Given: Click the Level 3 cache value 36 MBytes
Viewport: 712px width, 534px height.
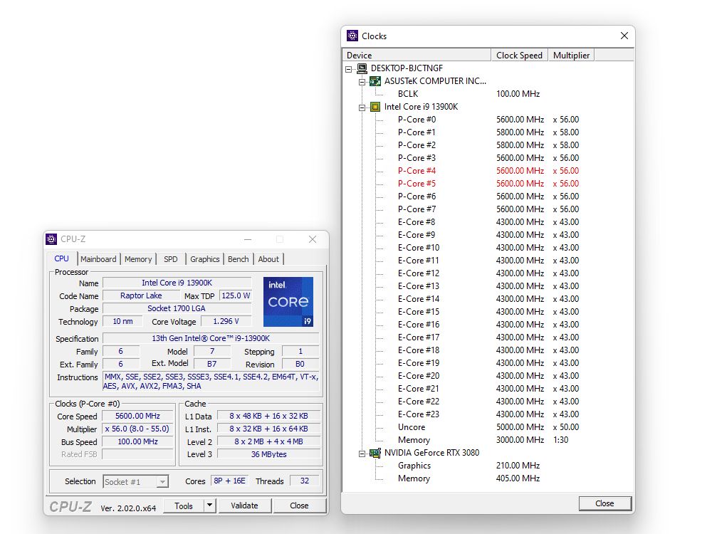Looking at the screenshot, I should [269, 454].
